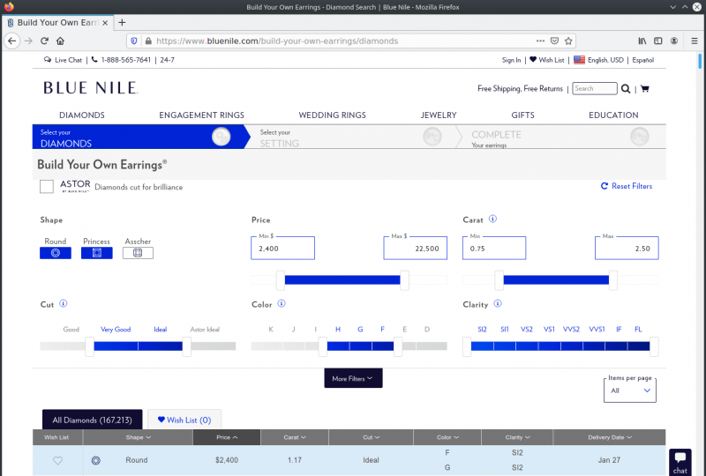Click the price slider left handle
The width and height of the screenshot is (706, 476).
point(281,279)
